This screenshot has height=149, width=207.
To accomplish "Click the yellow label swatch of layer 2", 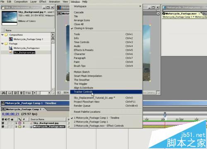I will pyautogui.click(x=20, y=127).
